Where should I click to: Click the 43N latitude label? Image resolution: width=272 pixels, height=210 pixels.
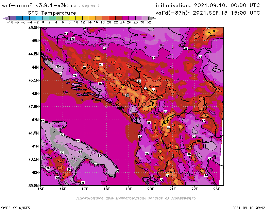point(35,93)
